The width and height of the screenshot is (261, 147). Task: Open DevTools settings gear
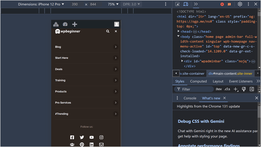240,4
